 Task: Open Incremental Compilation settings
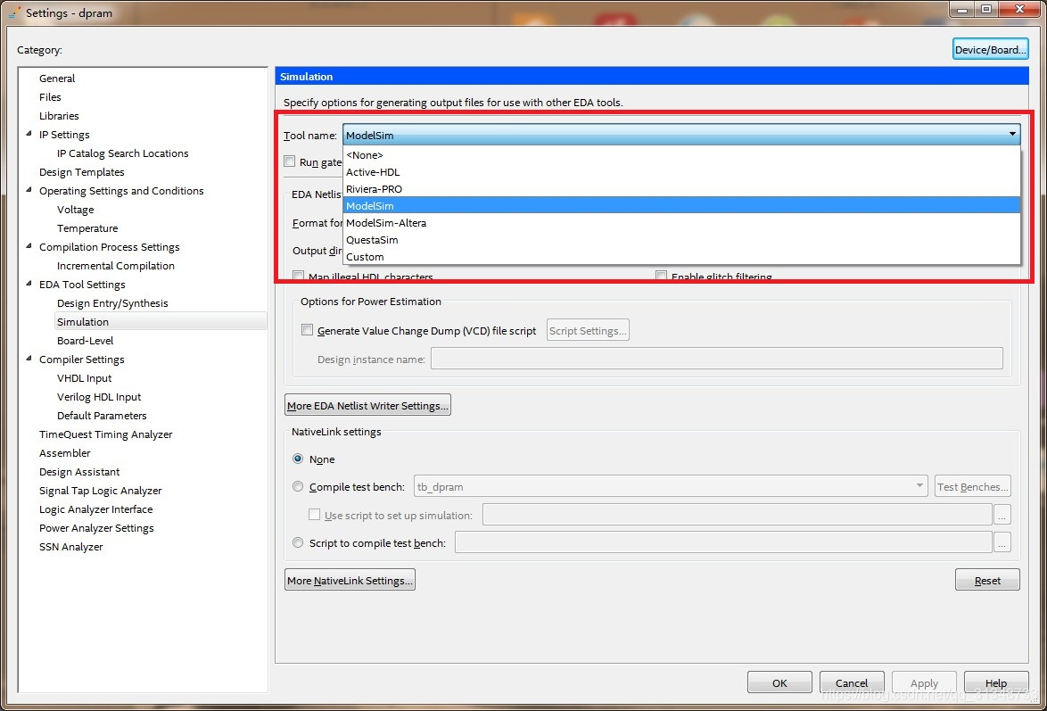click(x=116, y=265)
